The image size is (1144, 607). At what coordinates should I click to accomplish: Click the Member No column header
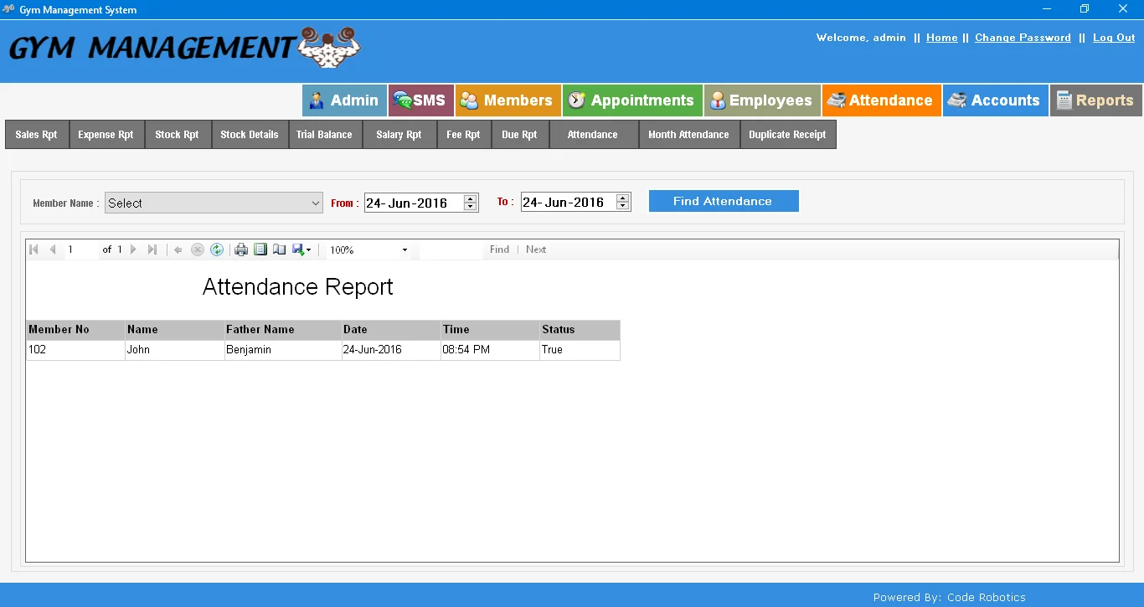coord(75,330)
